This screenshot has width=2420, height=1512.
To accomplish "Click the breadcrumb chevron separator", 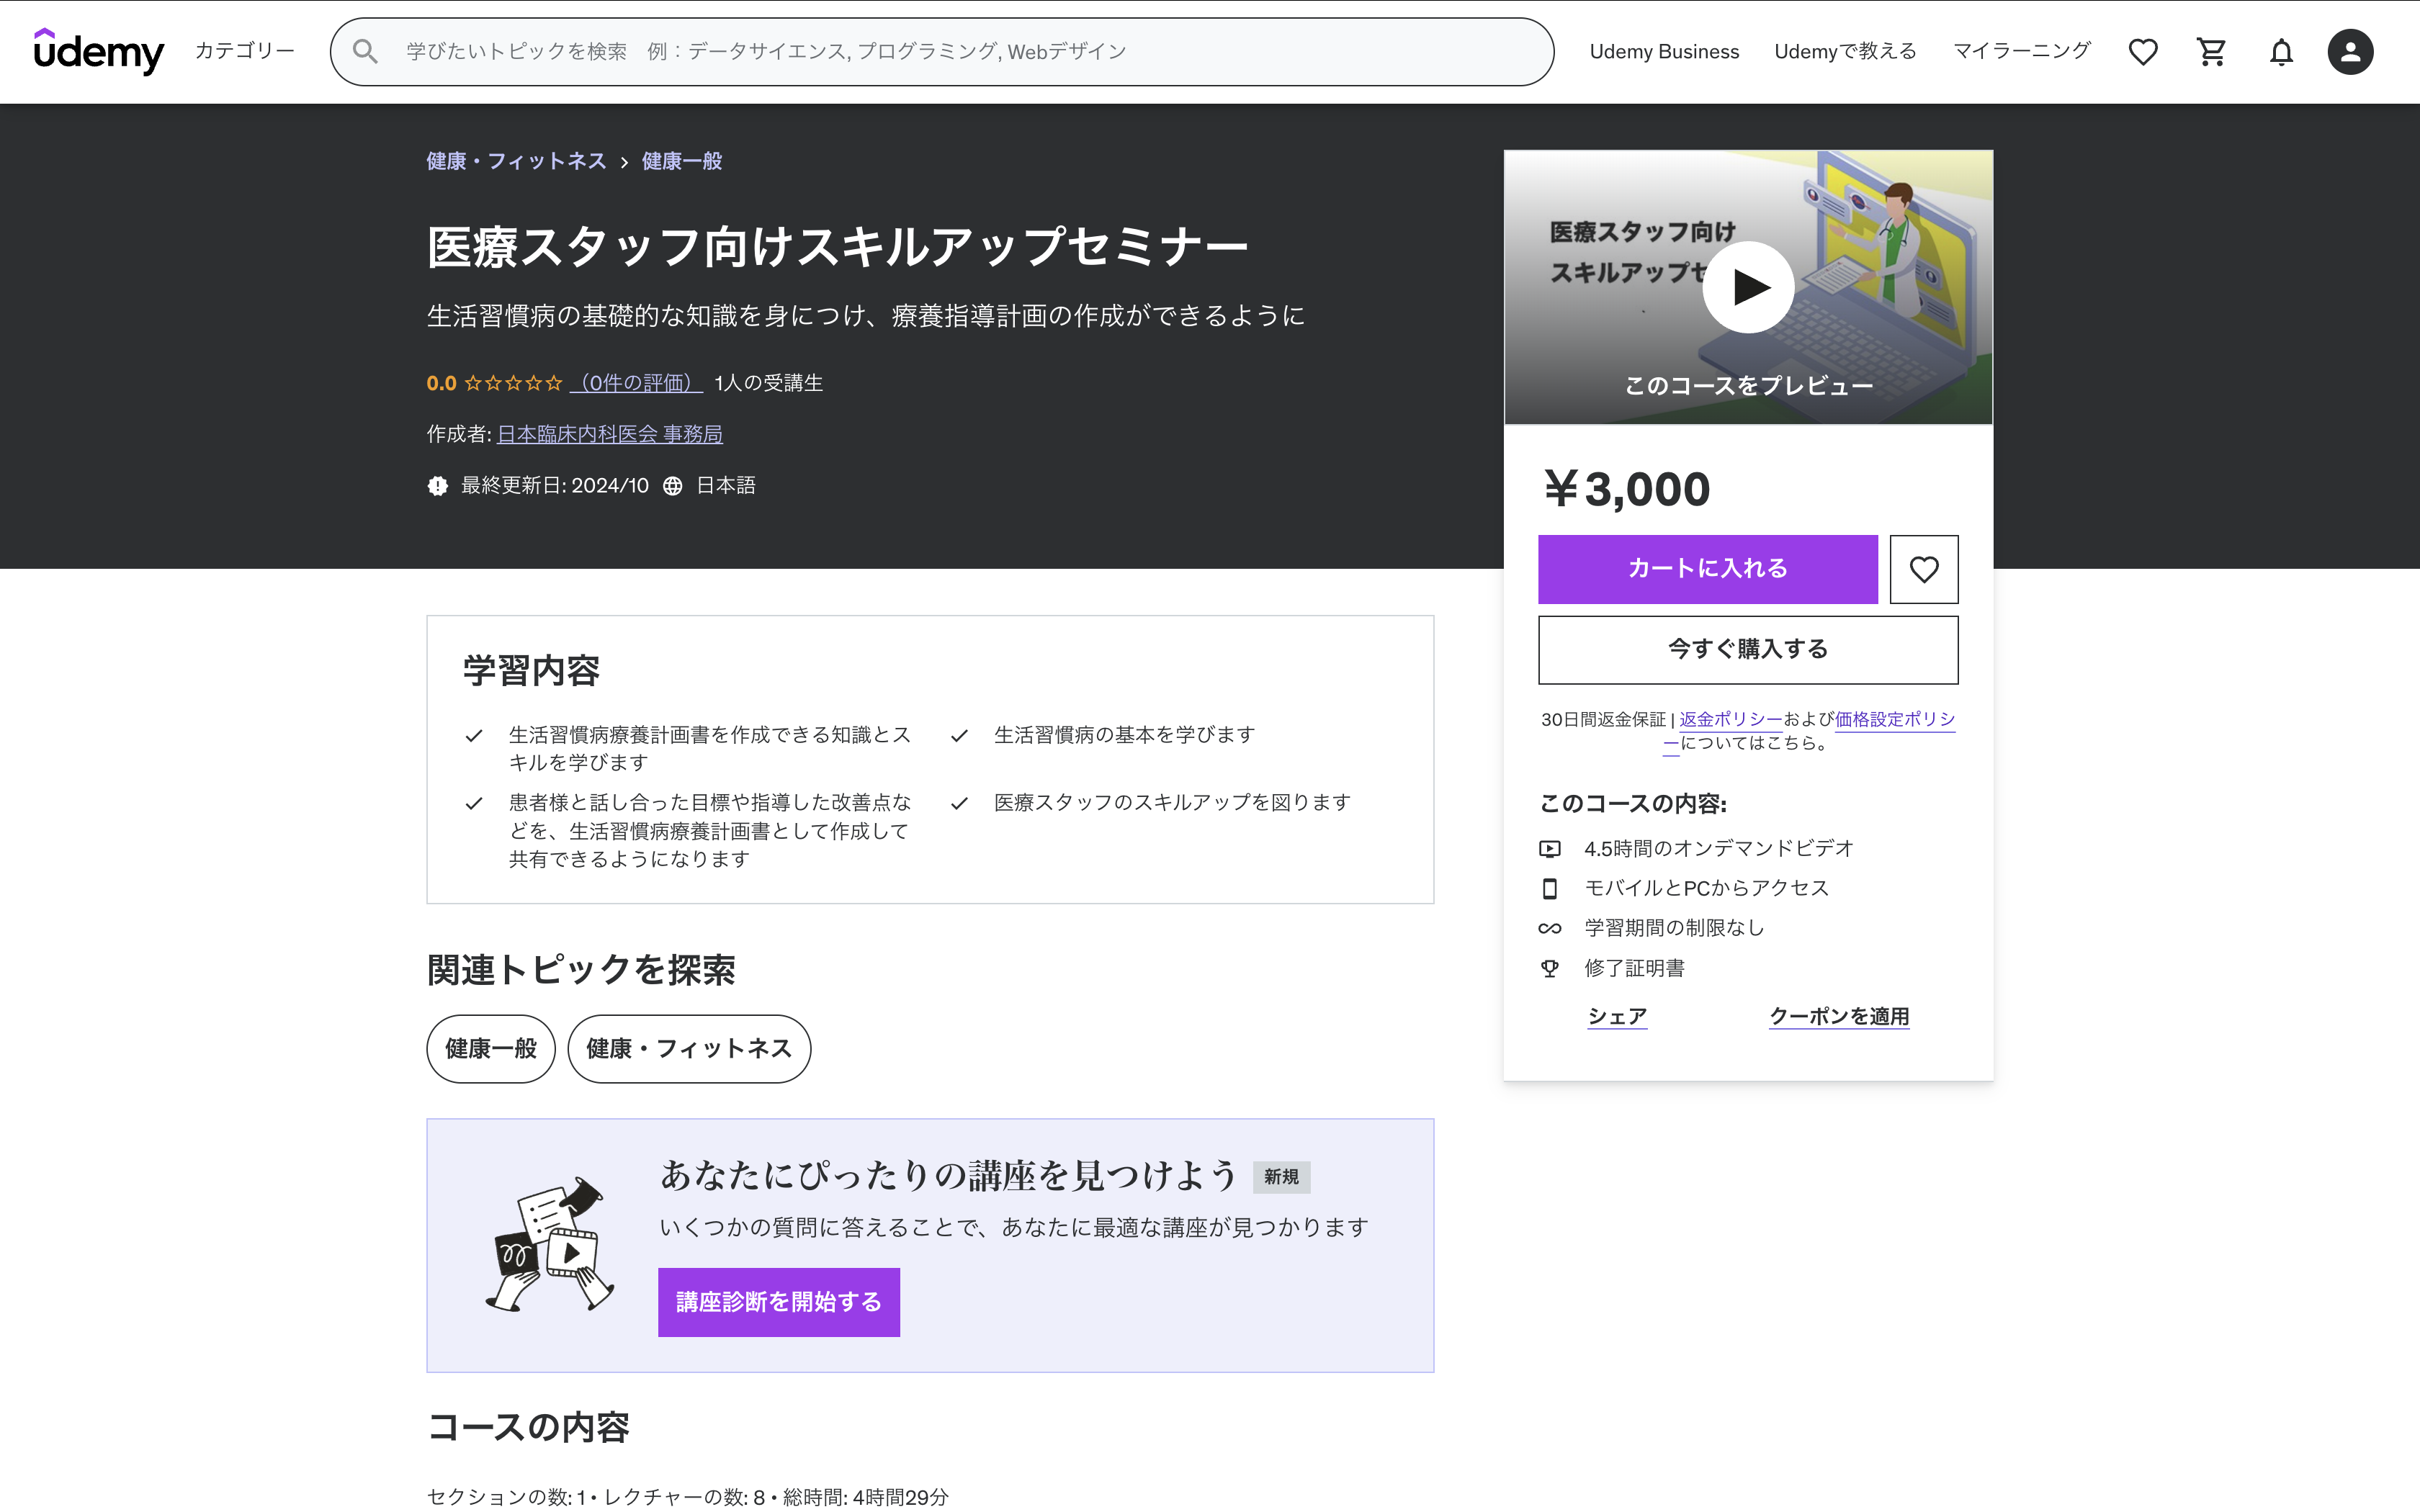I will point(624,162).
